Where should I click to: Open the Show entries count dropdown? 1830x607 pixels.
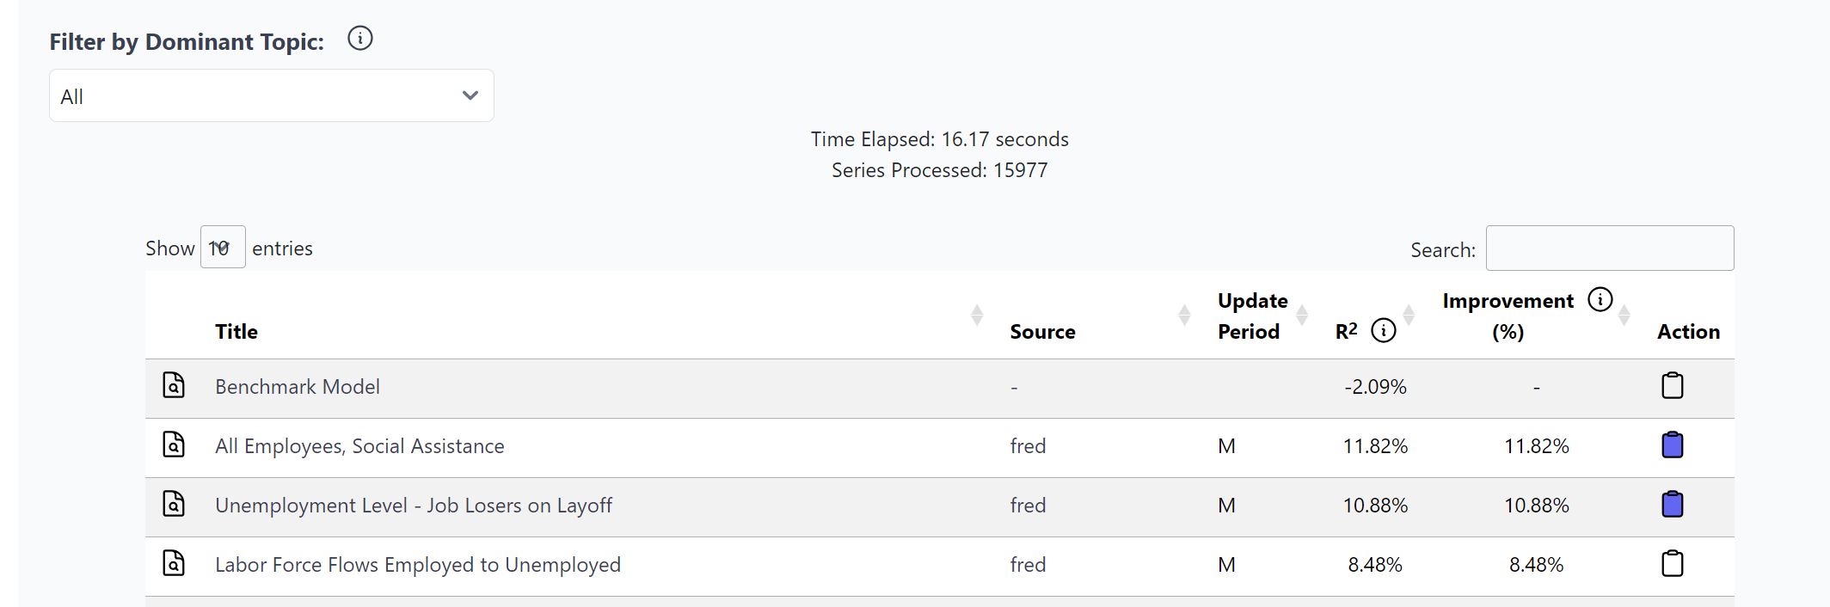click(223, 248)
